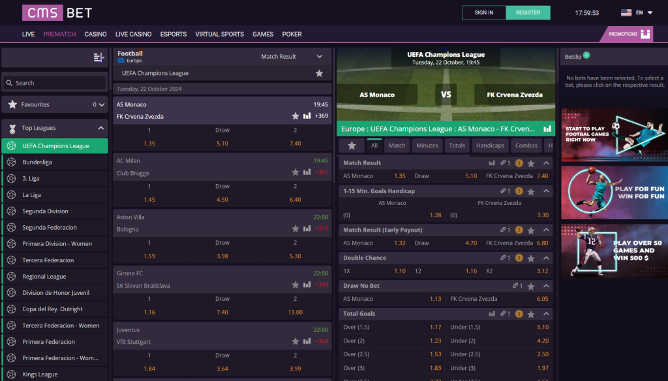The width and height of the screenshot is (668, 381).
Task: Click the cash-out coin icon on Match Result
Action: [x=519, y=163]
